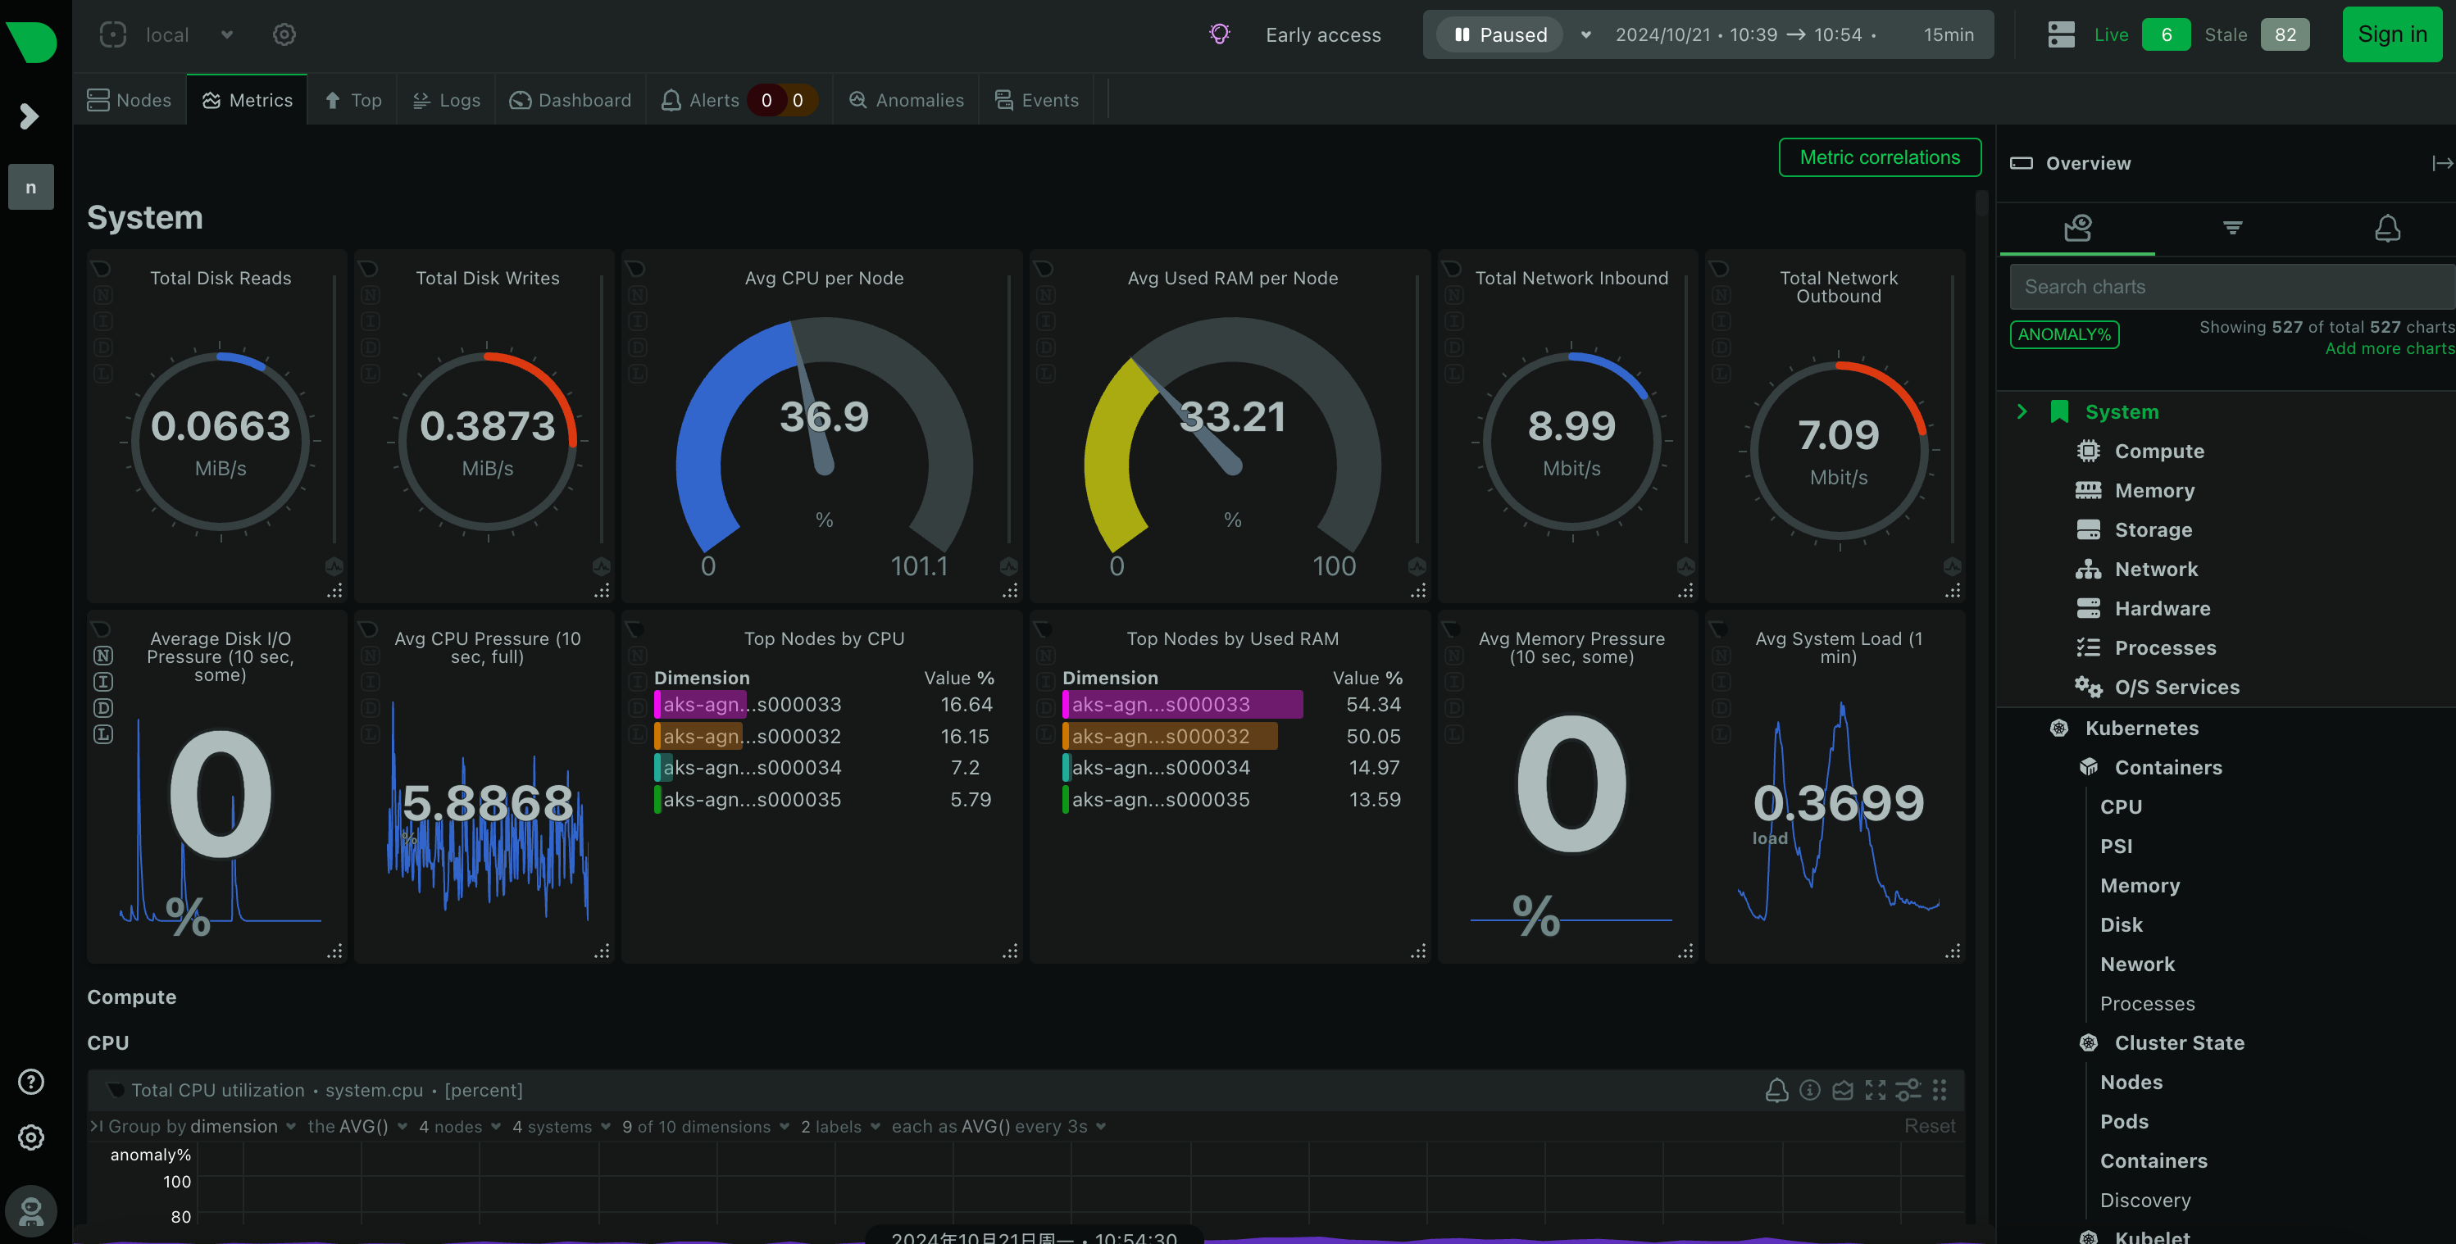Open the info icon on Total CPU utilization chart
This screenshot has width=2456, height=1244.
coord(1809,1090)
